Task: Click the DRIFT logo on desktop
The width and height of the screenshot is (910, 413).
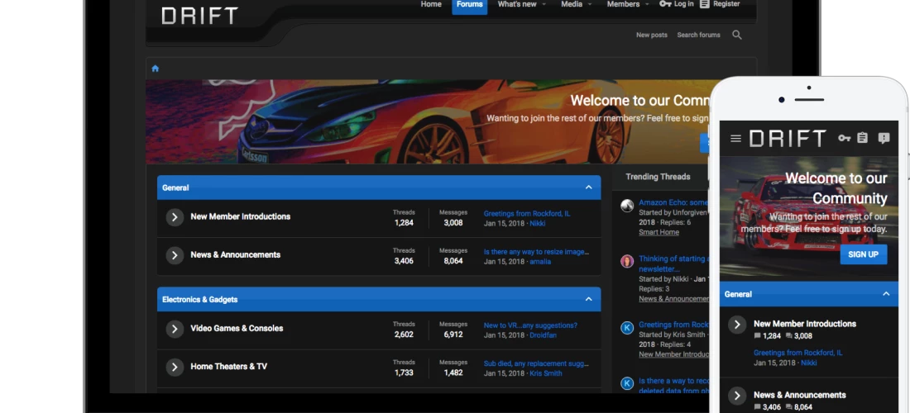Action: [x=199, y=16]
